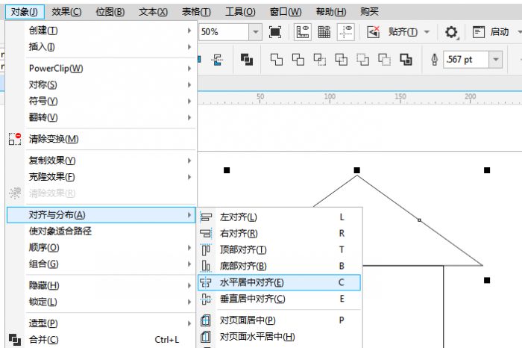The width and height of the screenshot is (522, 348).
Task: Click the trim shaping icon
Action: click(x=298, y=60)
